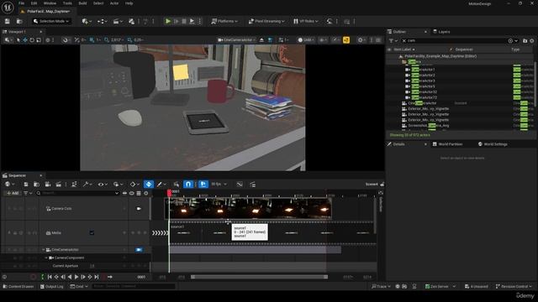The image size is (538, 302).
Task: Toggle the checkbox on the Media track
Action: coord(92,233)
